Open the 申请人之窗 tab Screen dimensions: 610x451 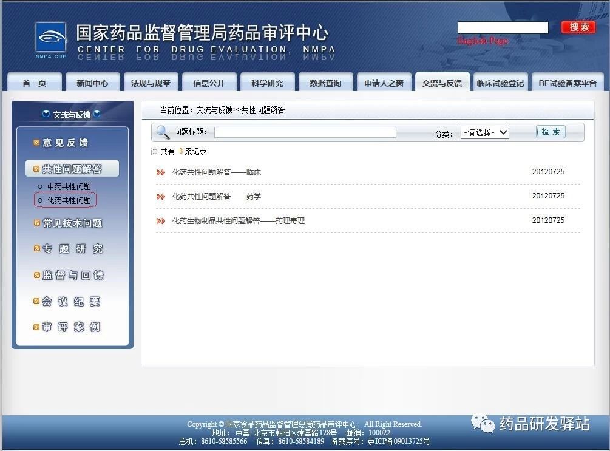click(x=384, y=83)
